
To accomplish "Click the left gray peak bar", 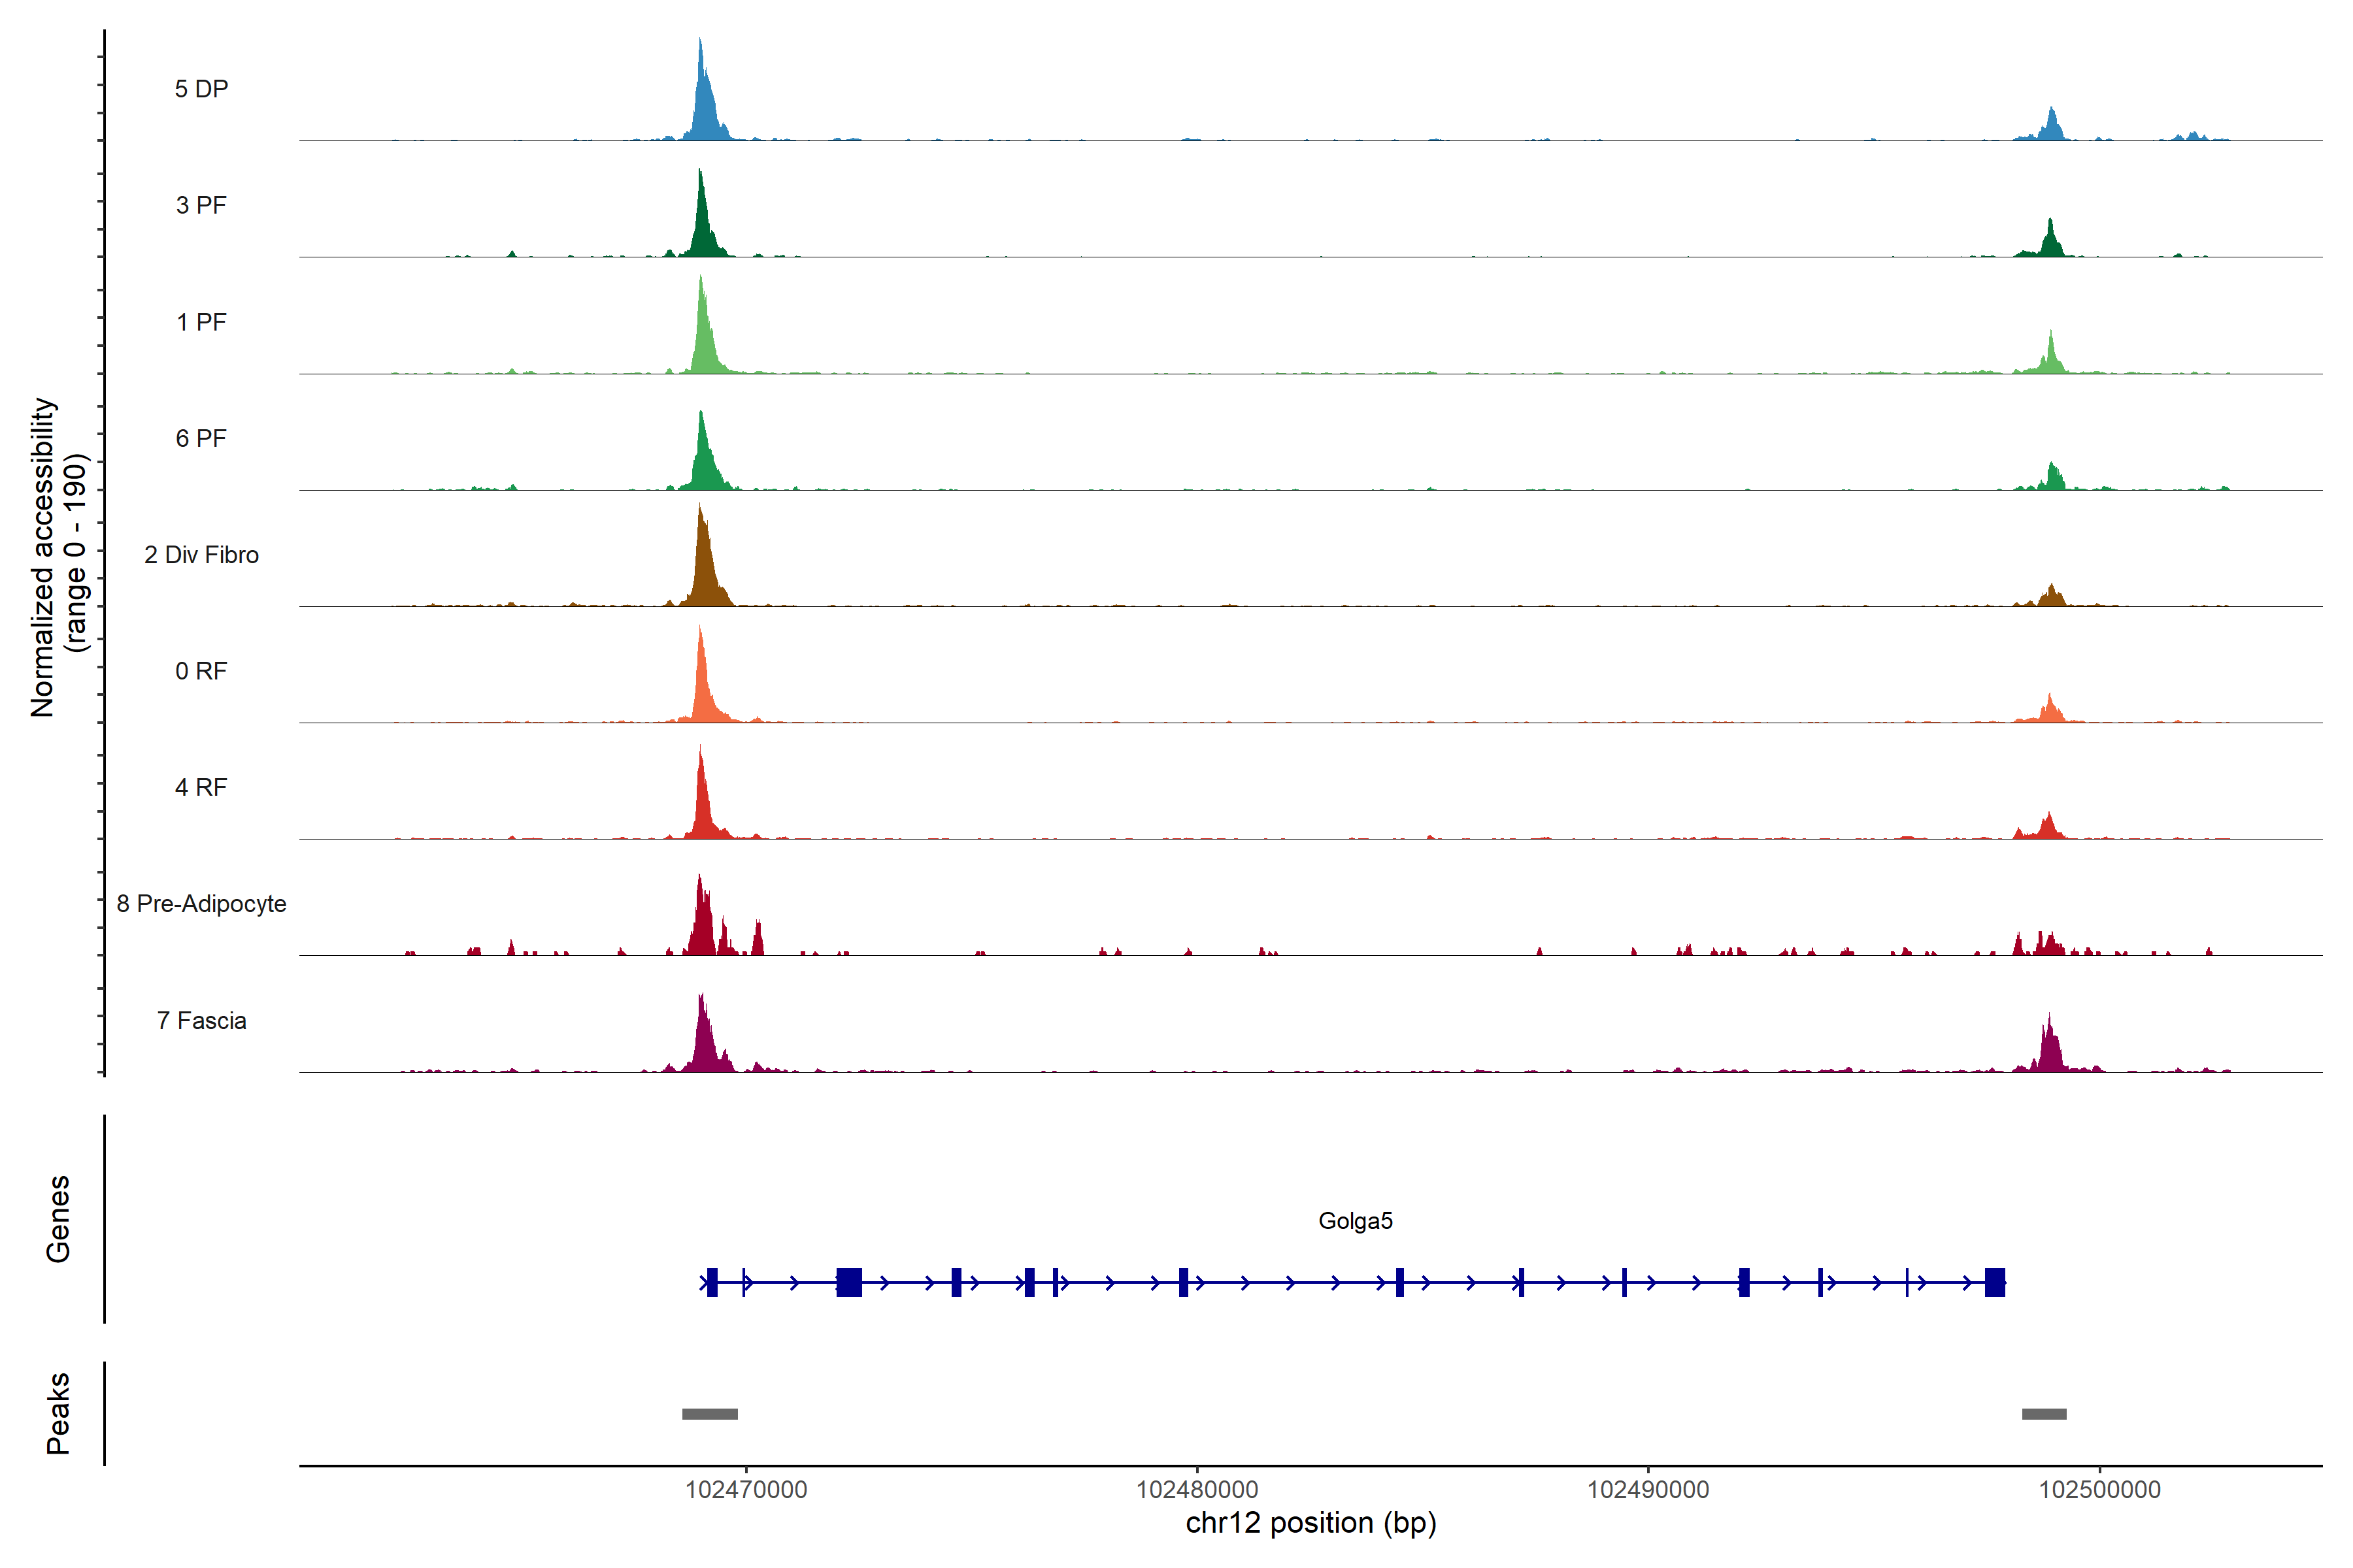I will click(x=709, y=1414).
